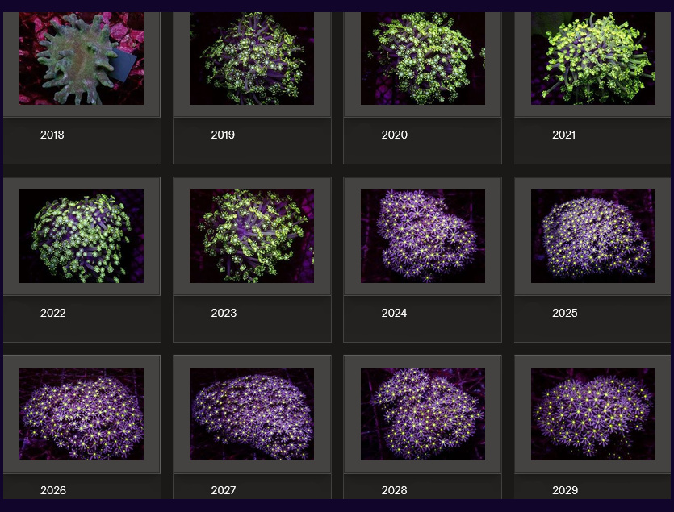674x512 pixels.
Task: Open the 2021 coral thumbnail
Action: pyautogui.click(x=593, y=58)
